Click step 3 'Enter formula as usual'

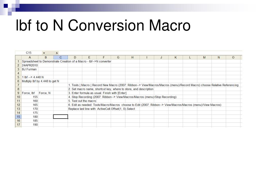[97, 93]
